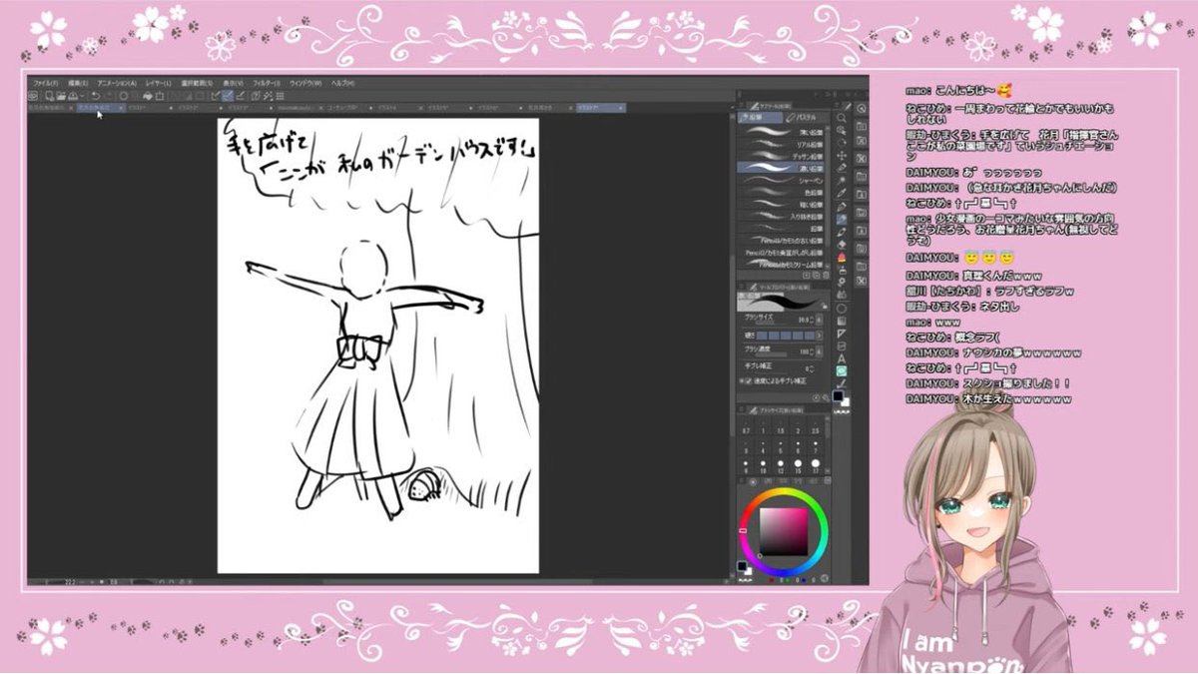This screenshot has width=1198, height=674.
Task: Click the clock icon on side strip
Action: click(x=861, y=109)
